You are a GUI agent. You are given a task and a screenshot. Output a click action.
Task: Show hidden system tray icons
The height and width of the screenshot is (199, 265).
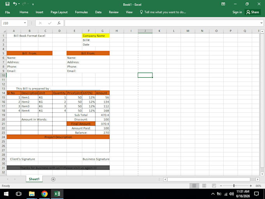[213, 194]
